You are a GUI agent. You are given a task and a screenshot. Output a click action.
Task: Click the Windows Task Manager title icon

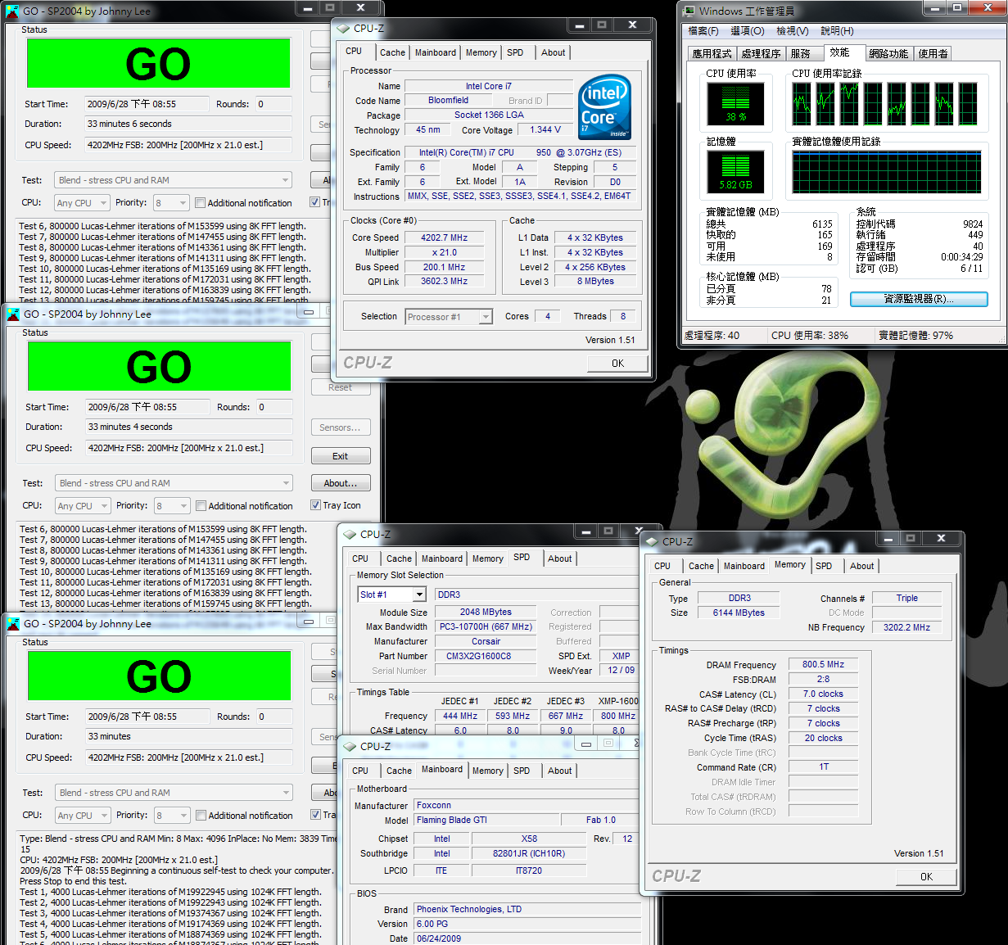(689, 11)
